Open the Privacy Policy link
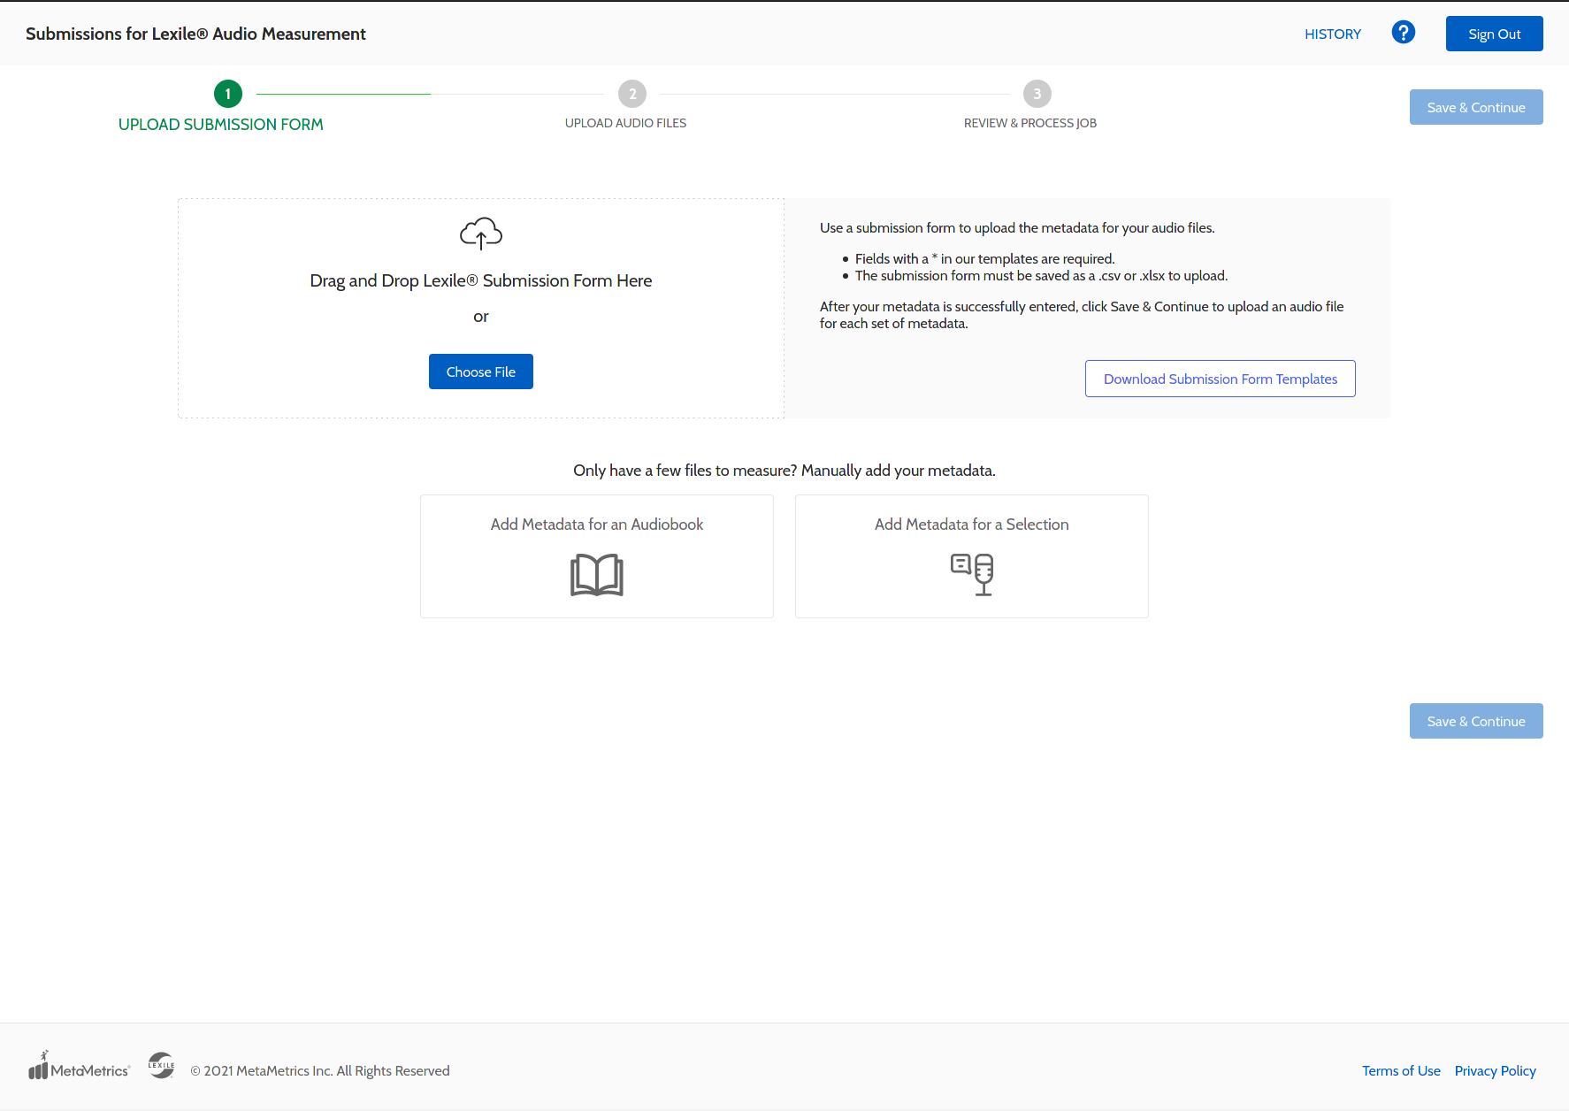 pos(1496,1070)
